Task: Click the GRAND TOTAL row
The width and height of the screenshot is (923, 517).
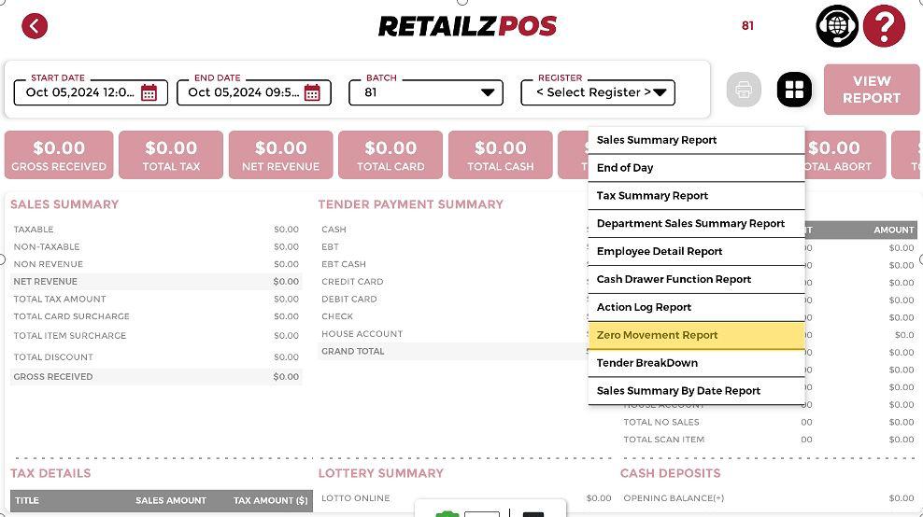Action: click(x=453, y=351)
